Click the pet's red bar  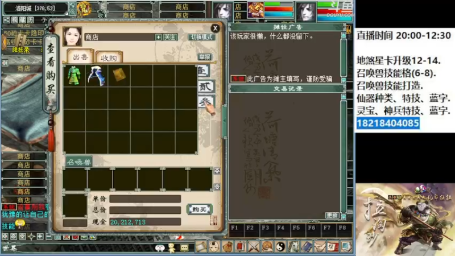(279, 9)
